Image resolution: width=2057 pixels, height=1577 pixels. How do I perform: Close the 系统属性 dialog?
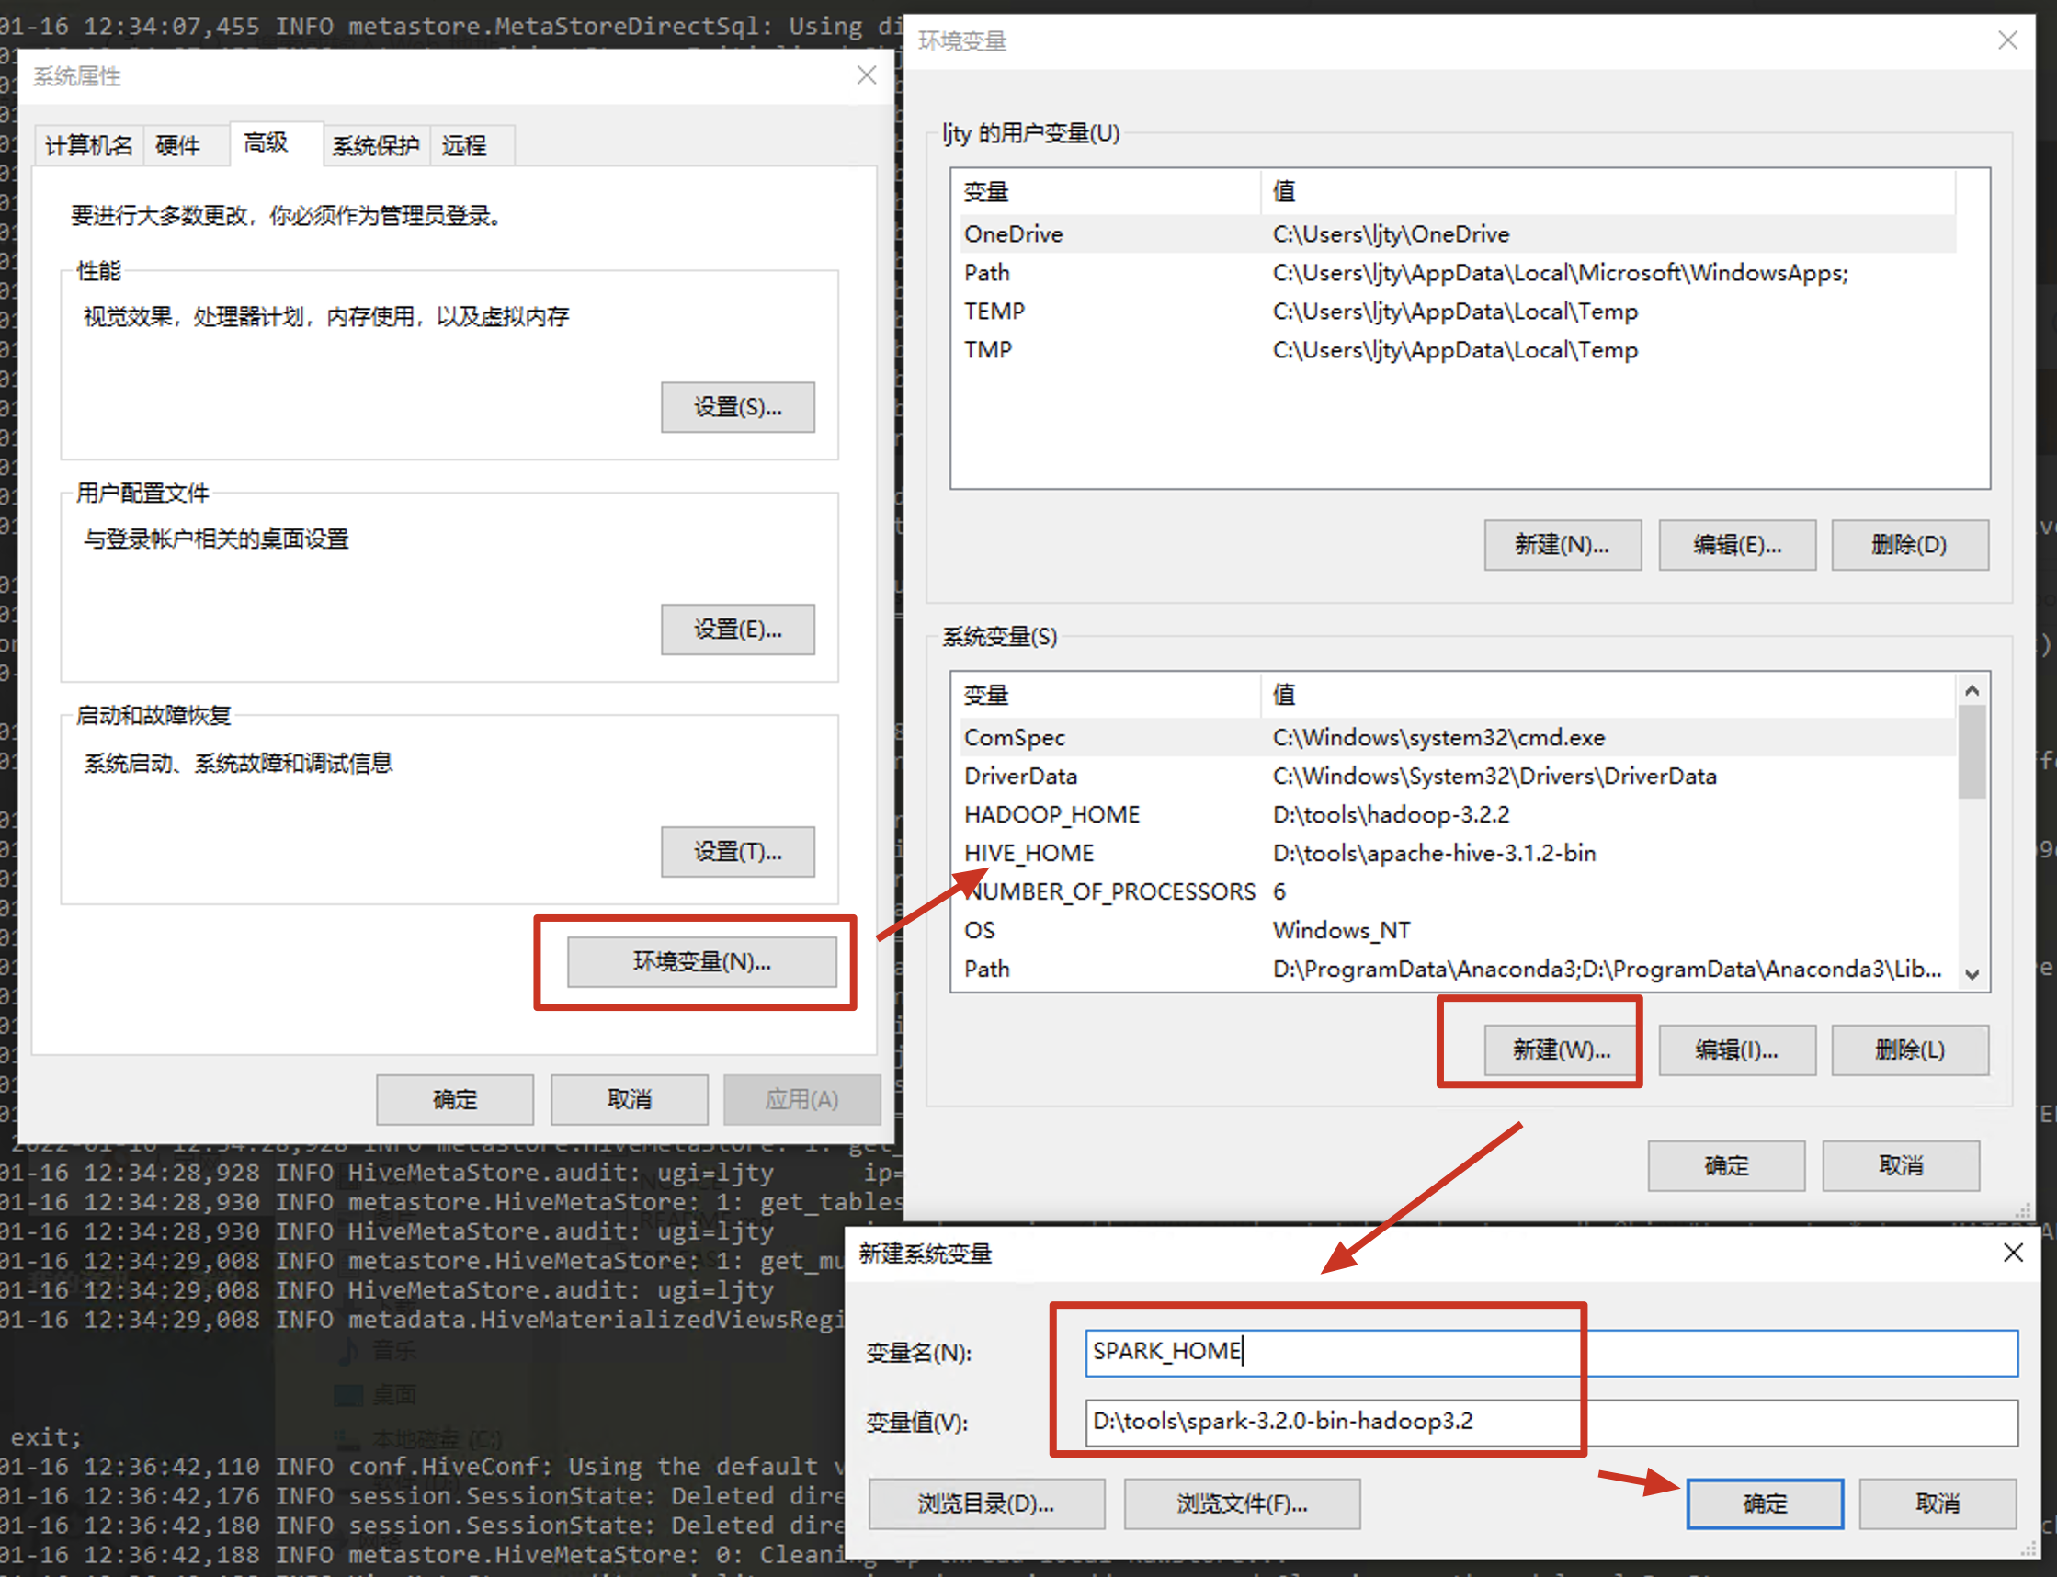tap(867, 75)
